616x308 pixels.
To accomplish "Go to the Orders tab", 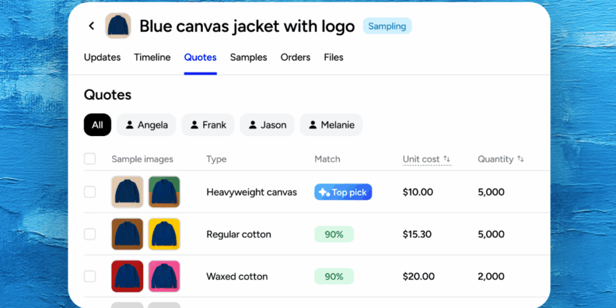I will click(x=295, y=57).
